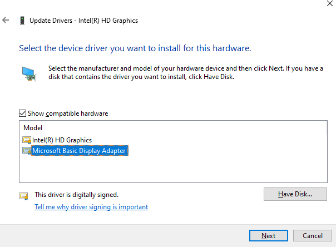Click the 'Select the device driver' heading
The width and height of the screenshot is (336, 247).
135,48
